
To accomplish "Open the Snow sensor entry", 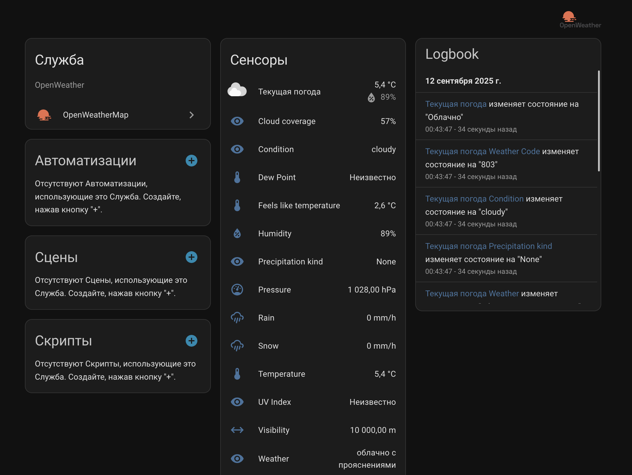I will coord(268,346).
